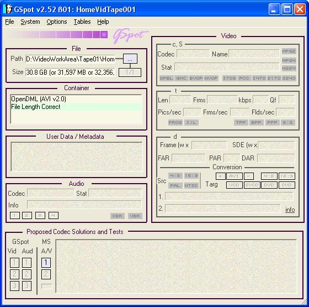Viewport: 309px width, 307px height.
Task: Click GSpot Aud test button 2
Action: point(26,274)
